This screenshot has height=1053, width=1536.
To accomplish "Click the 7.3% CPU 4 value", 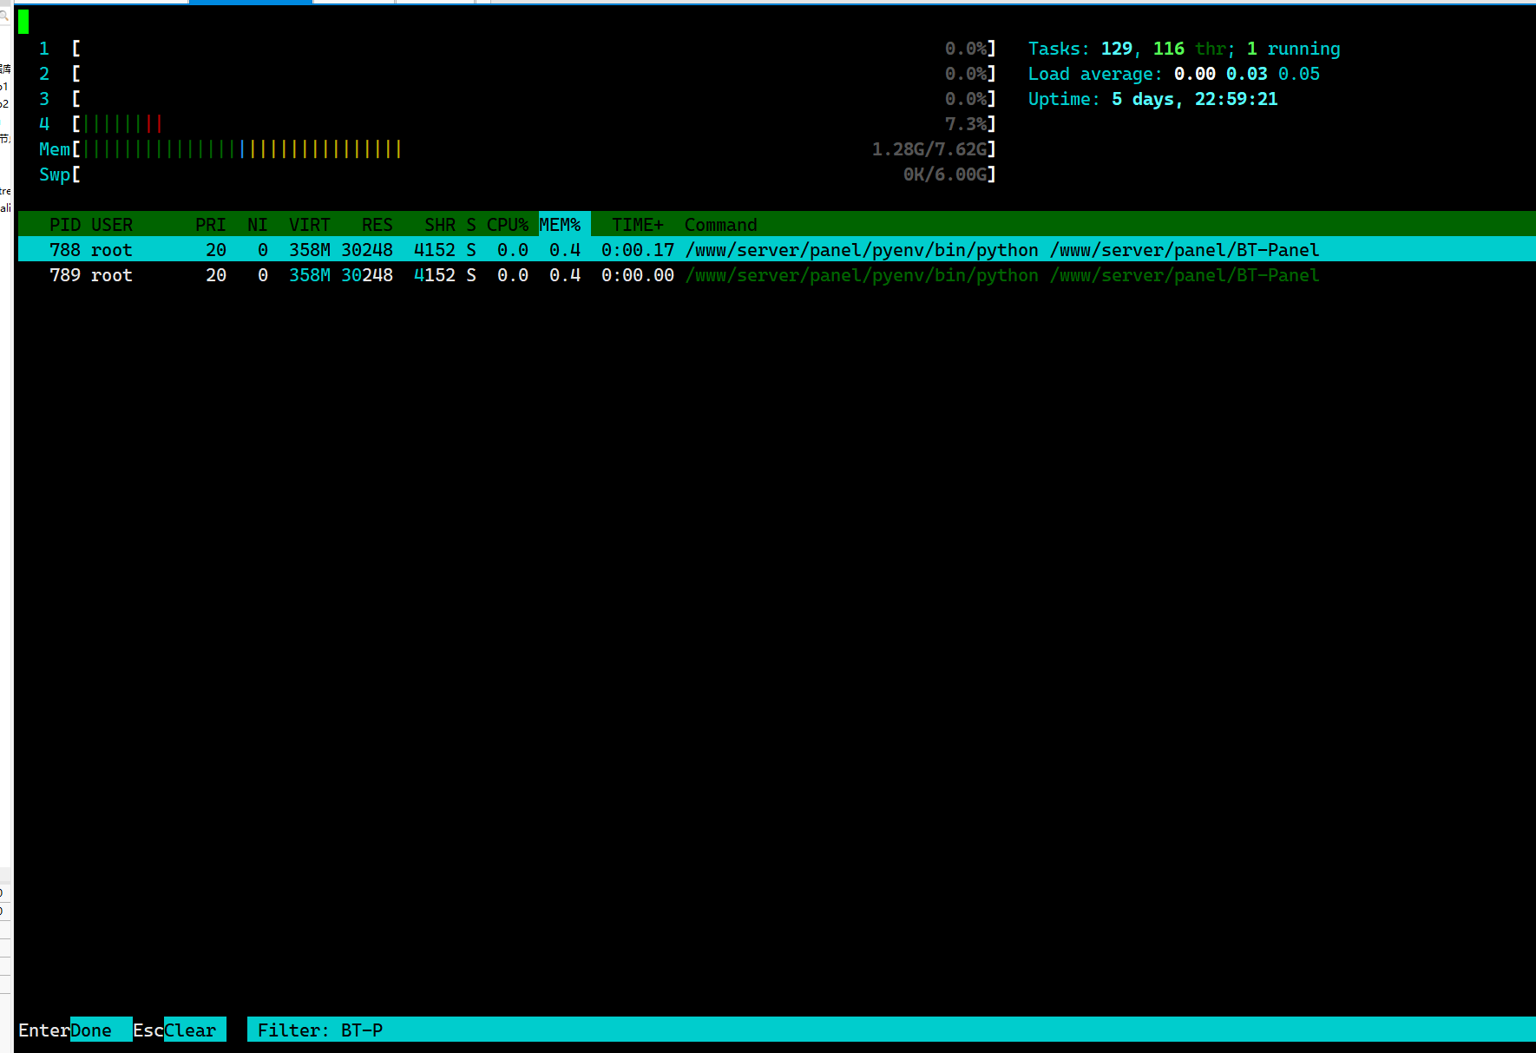I will (966, 123).
